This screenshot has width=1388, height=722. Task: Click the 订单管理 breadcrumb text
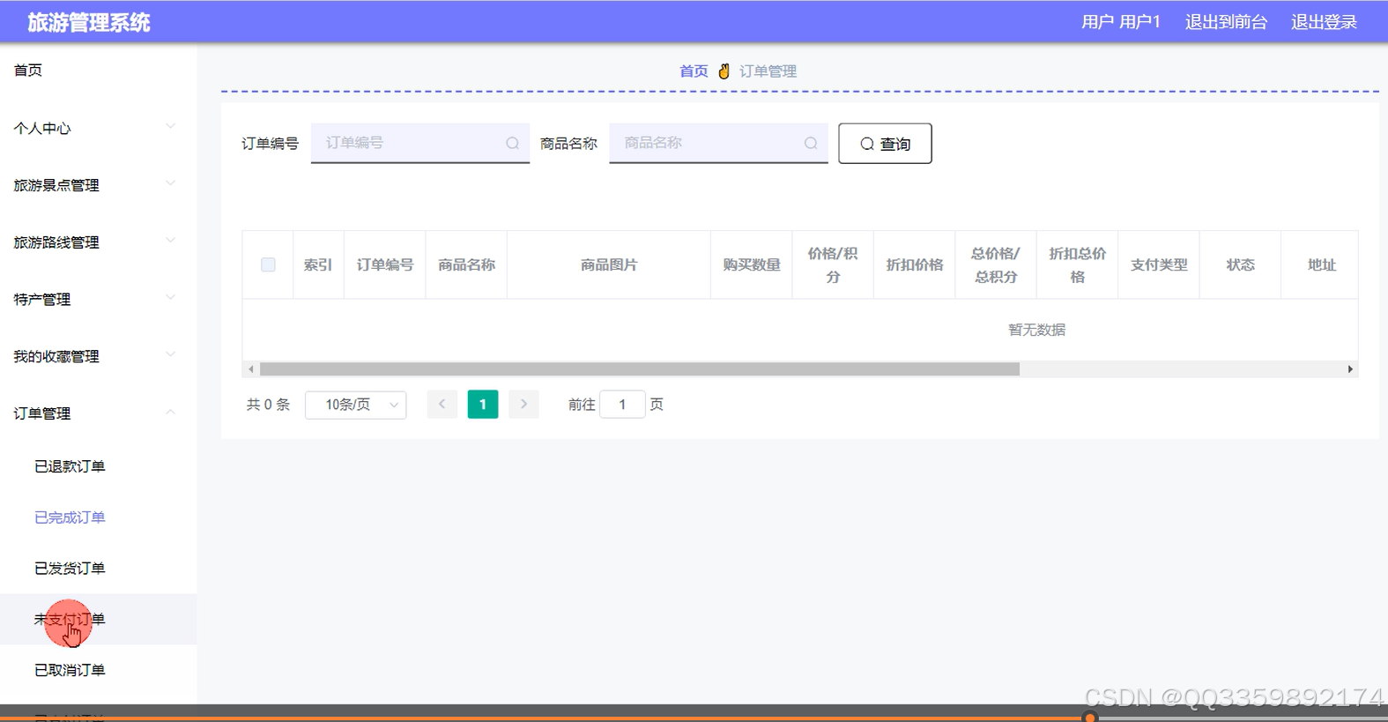(768, 71)
